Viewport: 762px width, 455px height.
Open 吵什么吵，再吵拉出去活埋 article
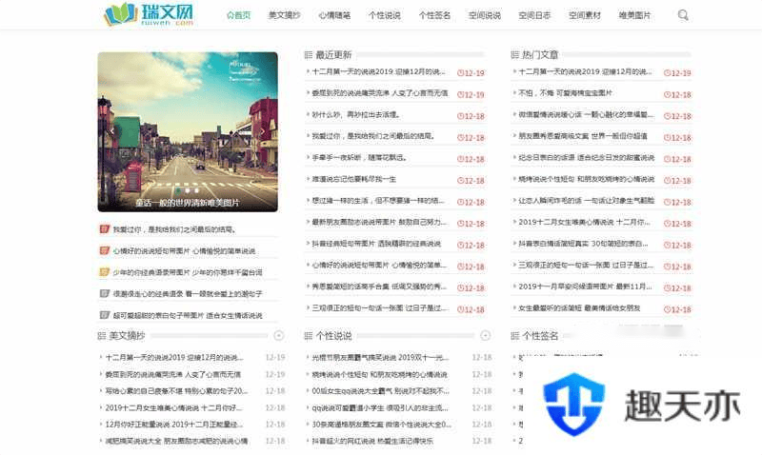[x=356, y=114]
